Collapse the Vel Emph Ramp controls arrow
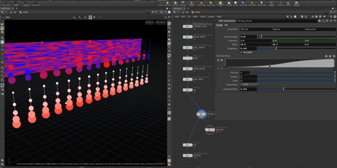 218,68
